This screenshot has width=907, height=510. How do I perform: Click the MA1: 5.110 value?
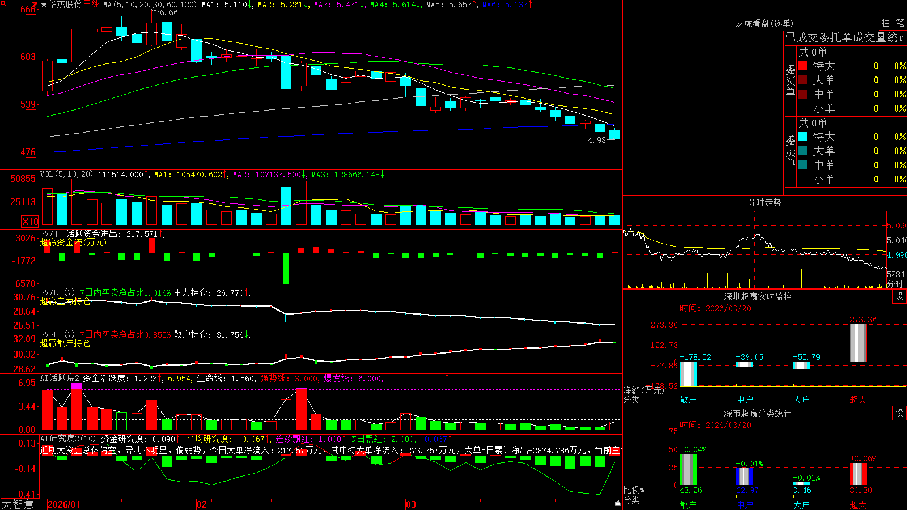pos(225,5)
